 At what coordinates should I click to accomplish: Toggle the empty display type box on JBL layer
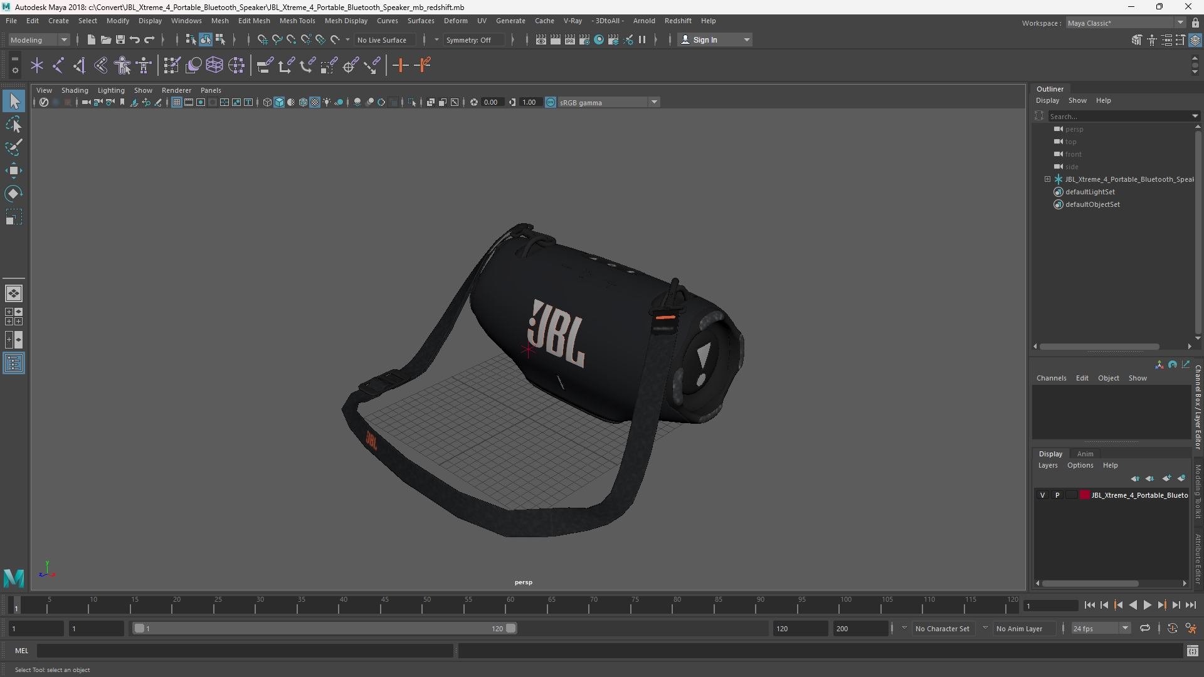[x=1072, y=495]
